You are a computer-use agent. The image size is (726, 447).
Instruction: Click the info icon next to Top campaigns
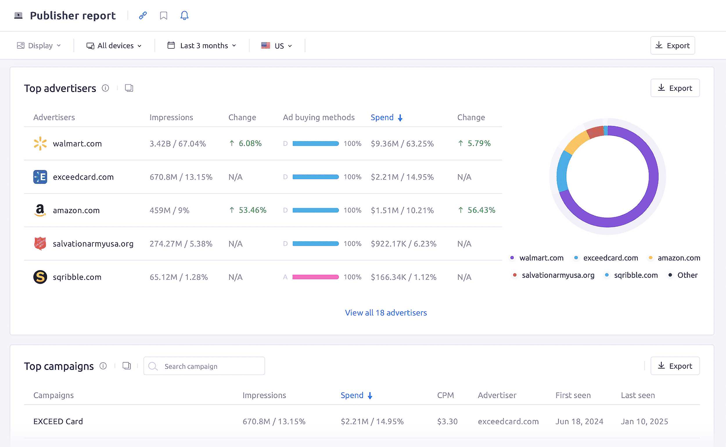click(x=103, y=366)
